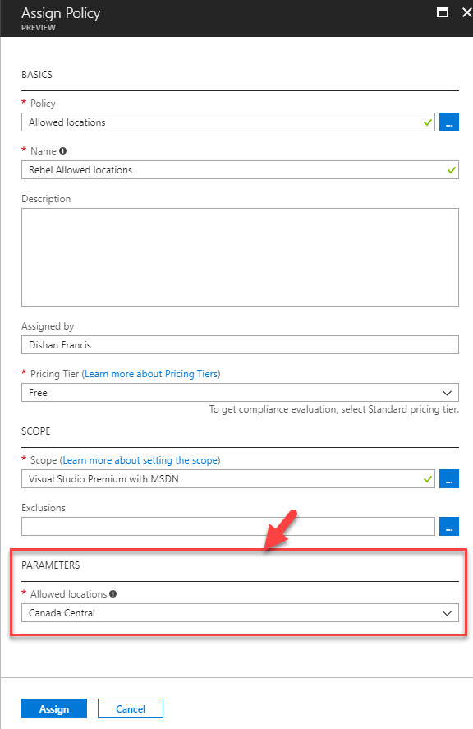This screenshot has height=729, width=473.
Task: Click the Policy Allowed locations field
Action: [228, 122]
